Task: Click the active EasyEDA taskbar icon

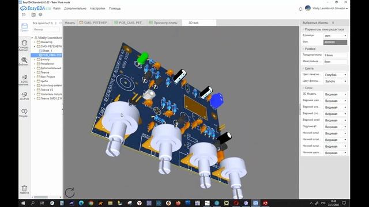Action: click(x=255, y=203)
